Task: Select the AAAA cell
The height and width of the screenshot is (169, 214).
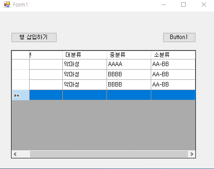Action: pos(129,64)
